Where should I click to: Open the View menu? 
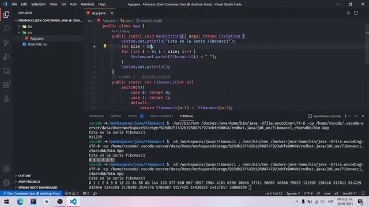pos(54,4)
